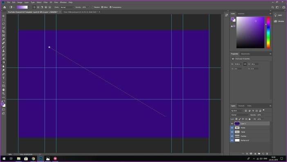
Task: Open layer blend mode Normal dropdown
Action: tap(240, 115)
